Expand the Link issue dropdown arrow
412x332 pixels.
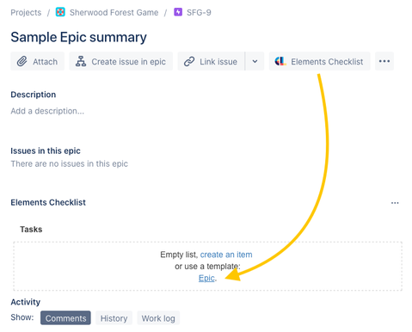pos(255,61)
